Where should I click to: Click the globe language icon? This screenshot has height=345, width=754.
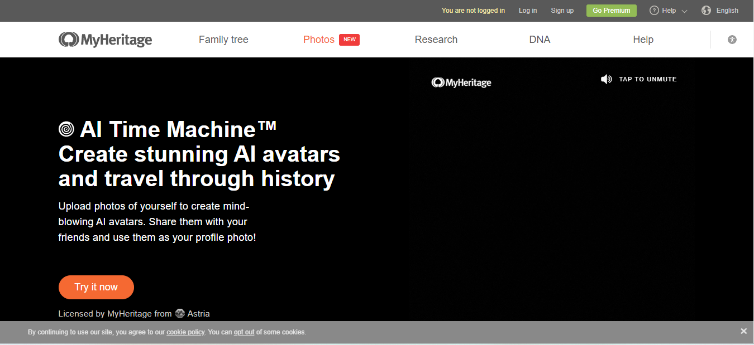[706, 11]
